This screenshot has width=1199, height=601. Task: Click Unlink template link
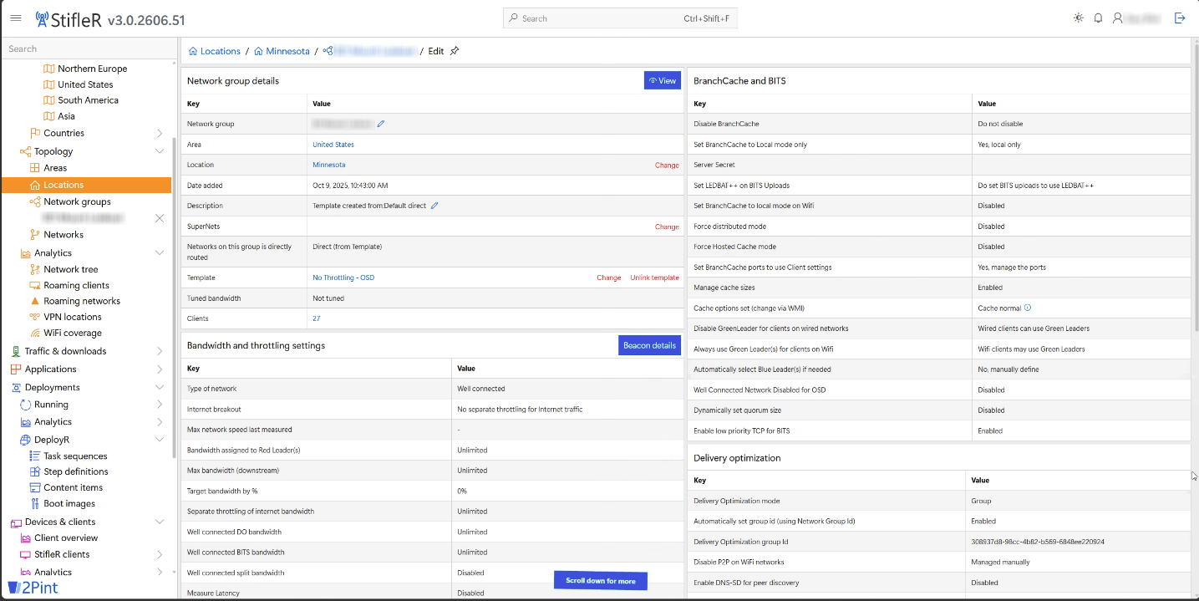click(654, 278)
